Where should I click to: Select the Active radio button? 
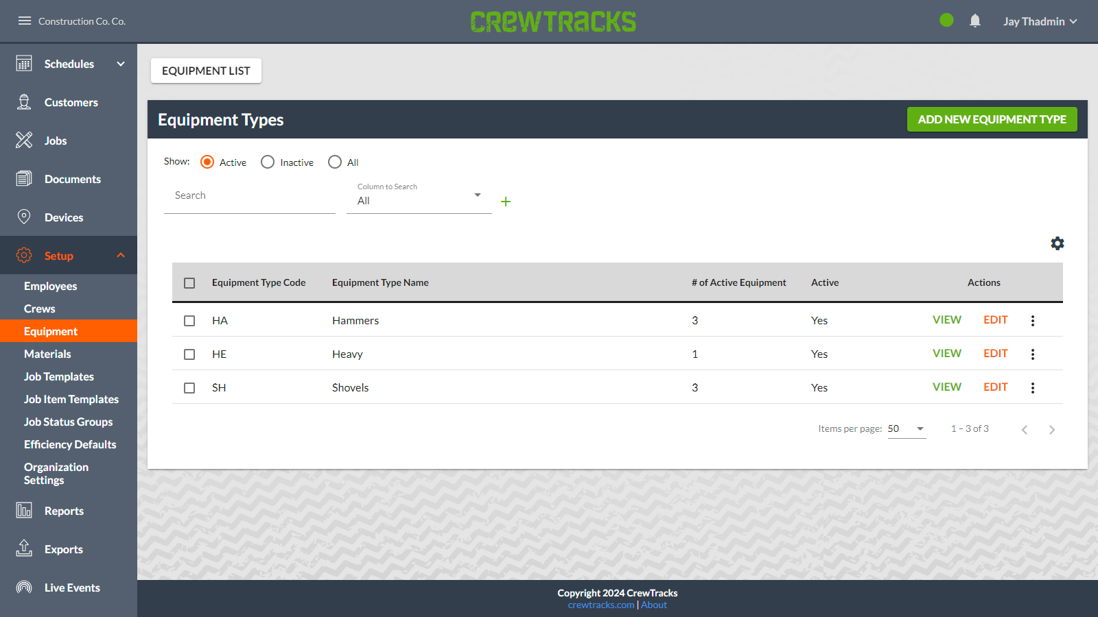coord(207,162)
